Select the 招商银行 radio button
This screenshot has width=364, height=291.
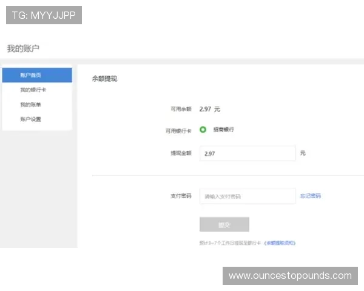pos(203,130)
